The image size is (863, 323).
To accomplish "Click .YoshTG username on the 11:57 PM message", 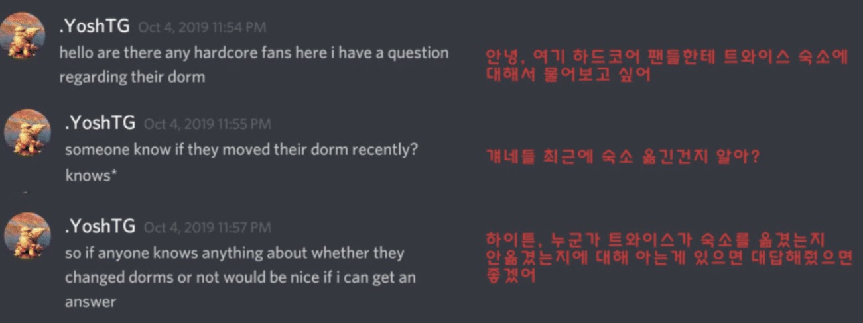I will pyautogui.click(x=100, y=226).
